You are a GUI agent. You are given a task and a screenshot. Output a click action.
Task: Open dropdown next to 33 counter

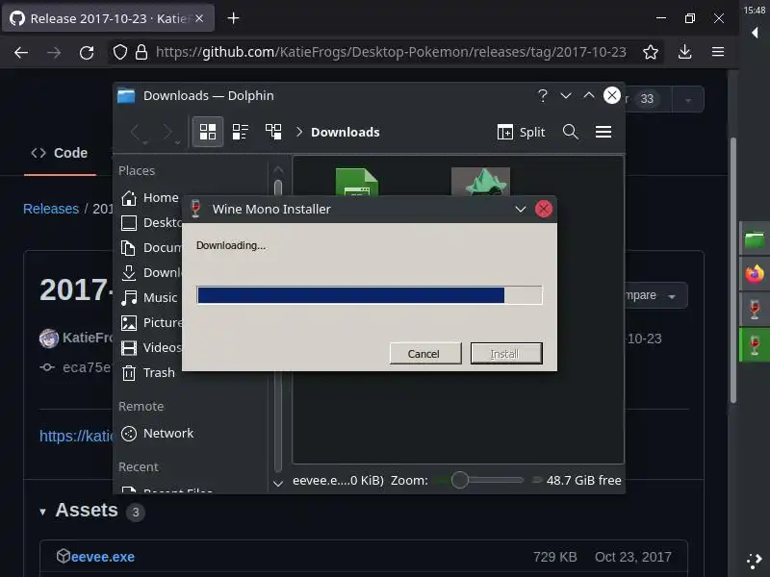(x=688, y=100)
